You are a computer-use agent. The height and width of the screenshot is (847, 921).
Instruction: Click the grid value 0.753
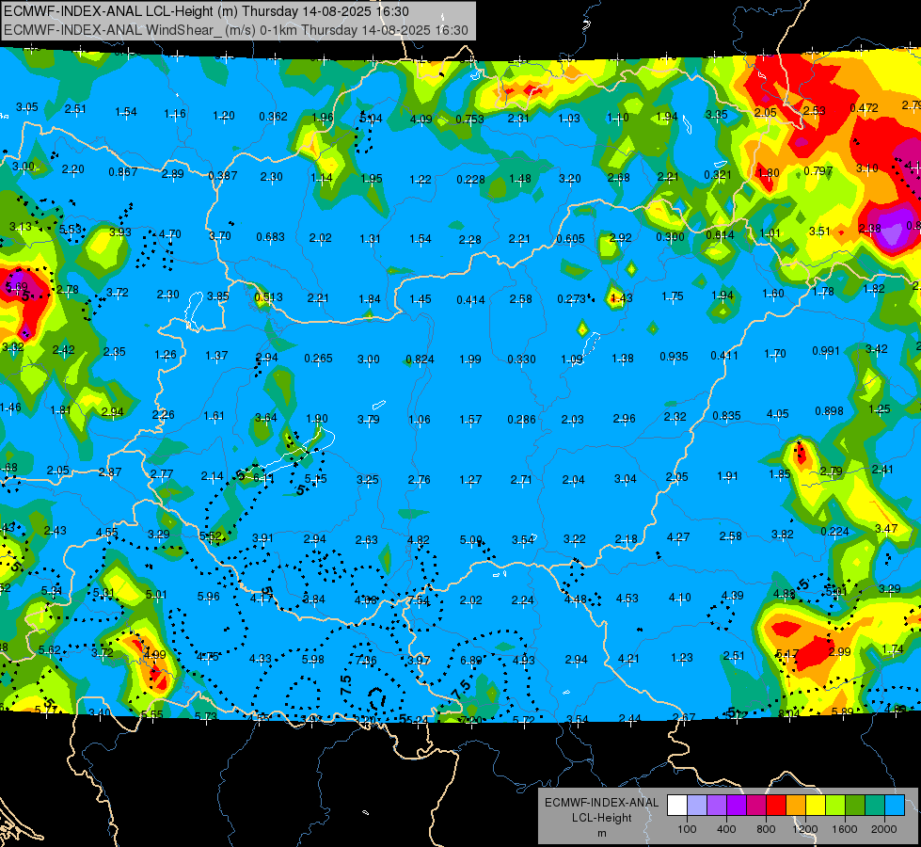click(469, 120)
